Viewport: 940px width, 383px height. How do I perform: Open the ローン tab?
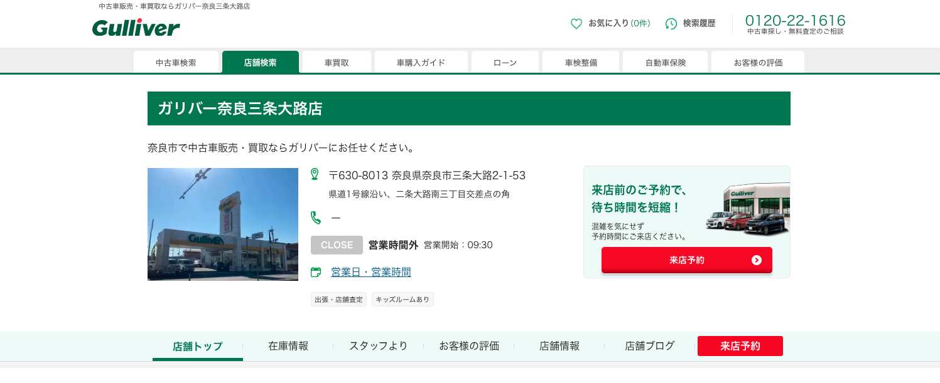(x=505, y=62)
